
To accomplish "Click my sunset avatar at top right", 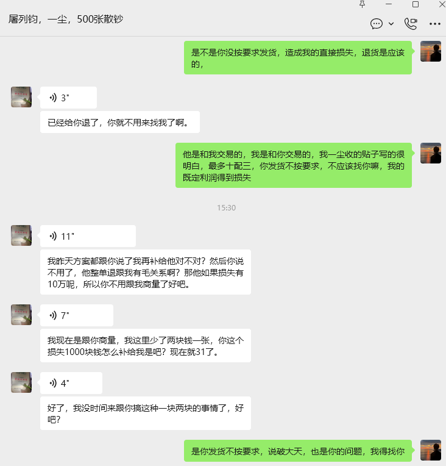I will pyautogui.click(x=431, y=51).
